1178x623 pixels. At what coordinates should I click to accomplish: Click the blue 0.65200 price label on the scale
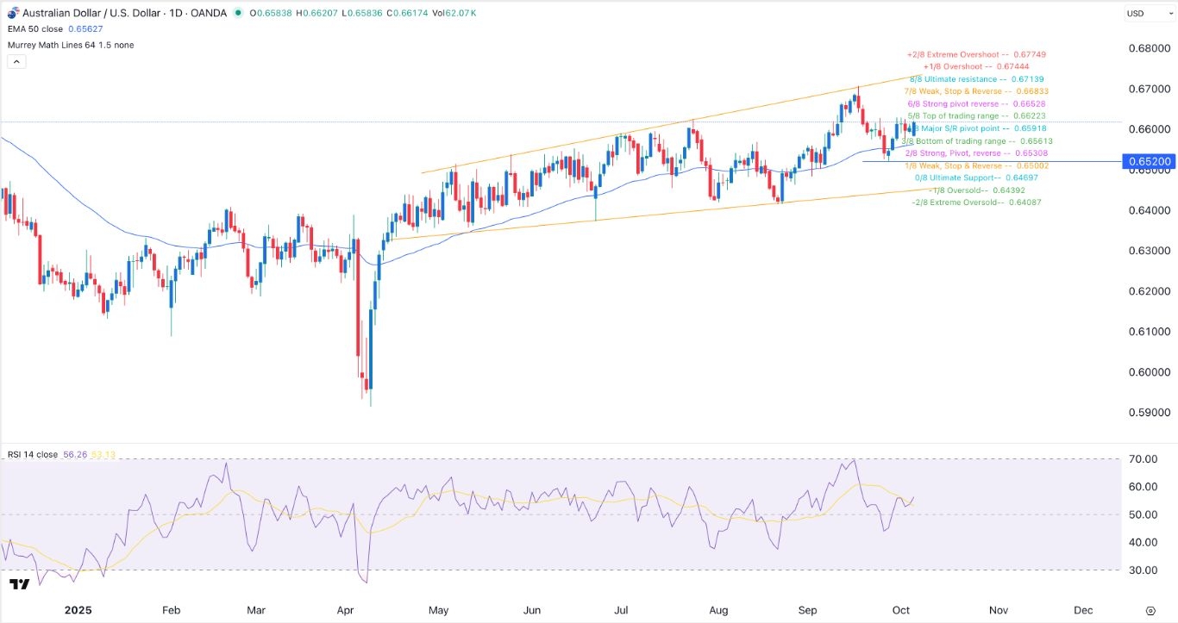(x=1147, y=161)
